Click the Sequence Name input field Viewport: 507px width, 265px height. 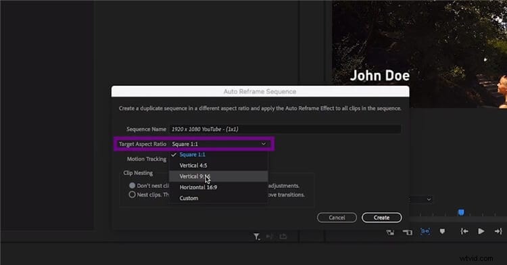pyautogui.click(x=285, y=129)
